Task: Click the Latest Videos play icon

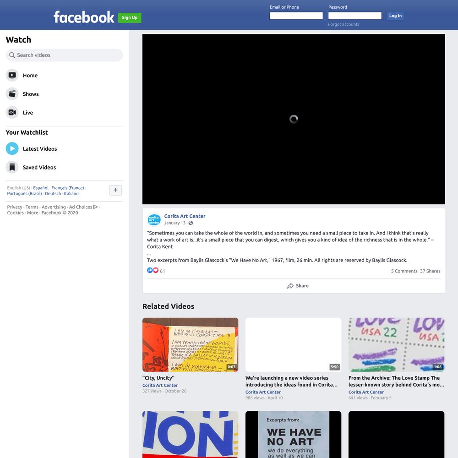Action: [x=12, y=148]
